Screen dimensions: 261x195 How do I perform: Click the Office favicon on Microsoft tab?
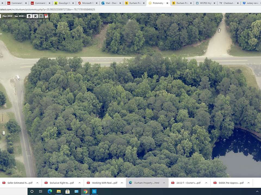(79, 3)
